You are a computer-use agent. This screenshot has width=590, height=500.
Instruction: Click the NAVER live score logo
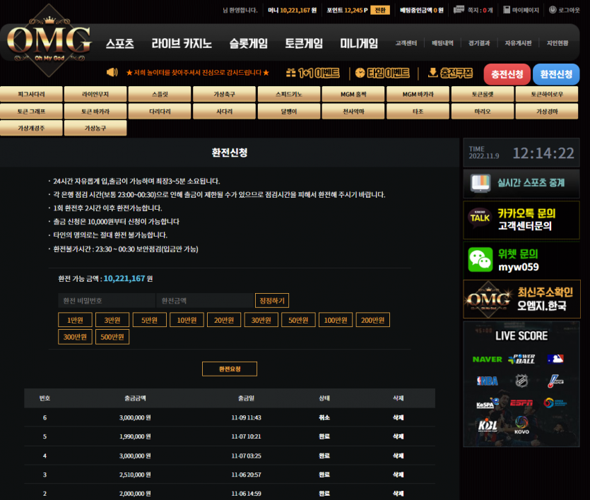487,359
